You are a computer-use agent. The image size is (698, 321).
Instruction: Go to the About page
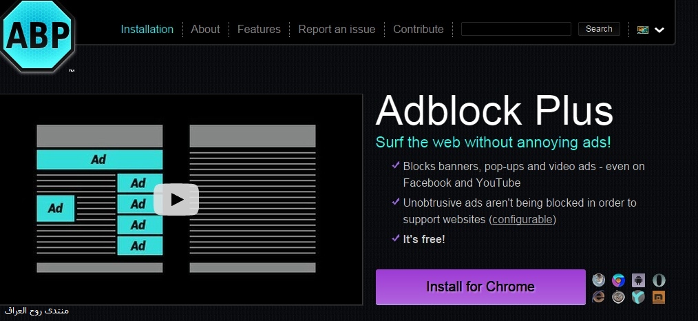click(x=205, y=29)
